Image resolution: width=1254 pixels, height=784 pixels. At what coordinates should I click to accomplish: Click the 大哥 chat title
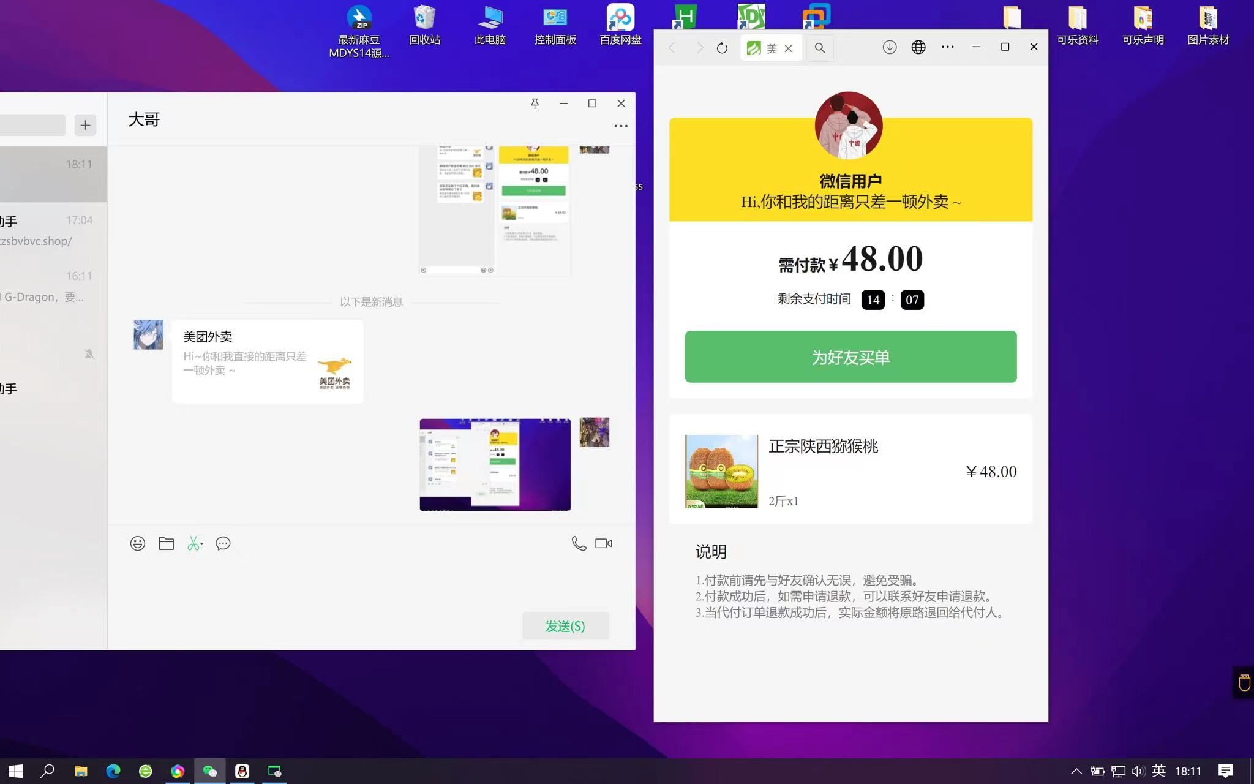tap(144, 119)
